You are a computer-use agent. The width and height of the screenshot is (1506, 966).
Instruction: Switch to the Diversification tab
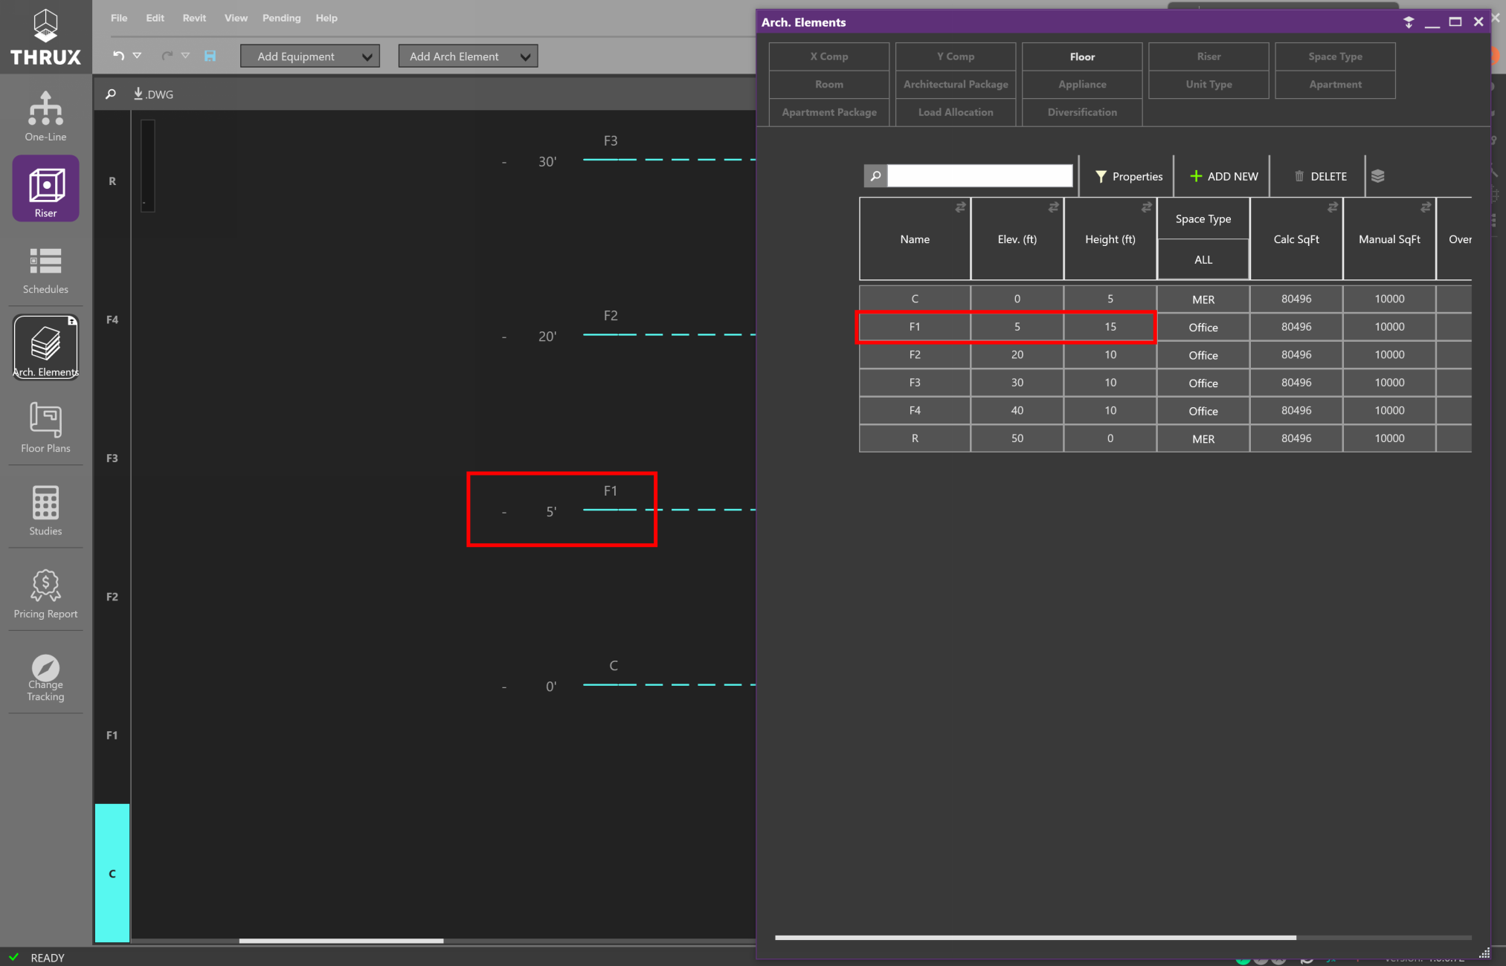[1082, 112]
